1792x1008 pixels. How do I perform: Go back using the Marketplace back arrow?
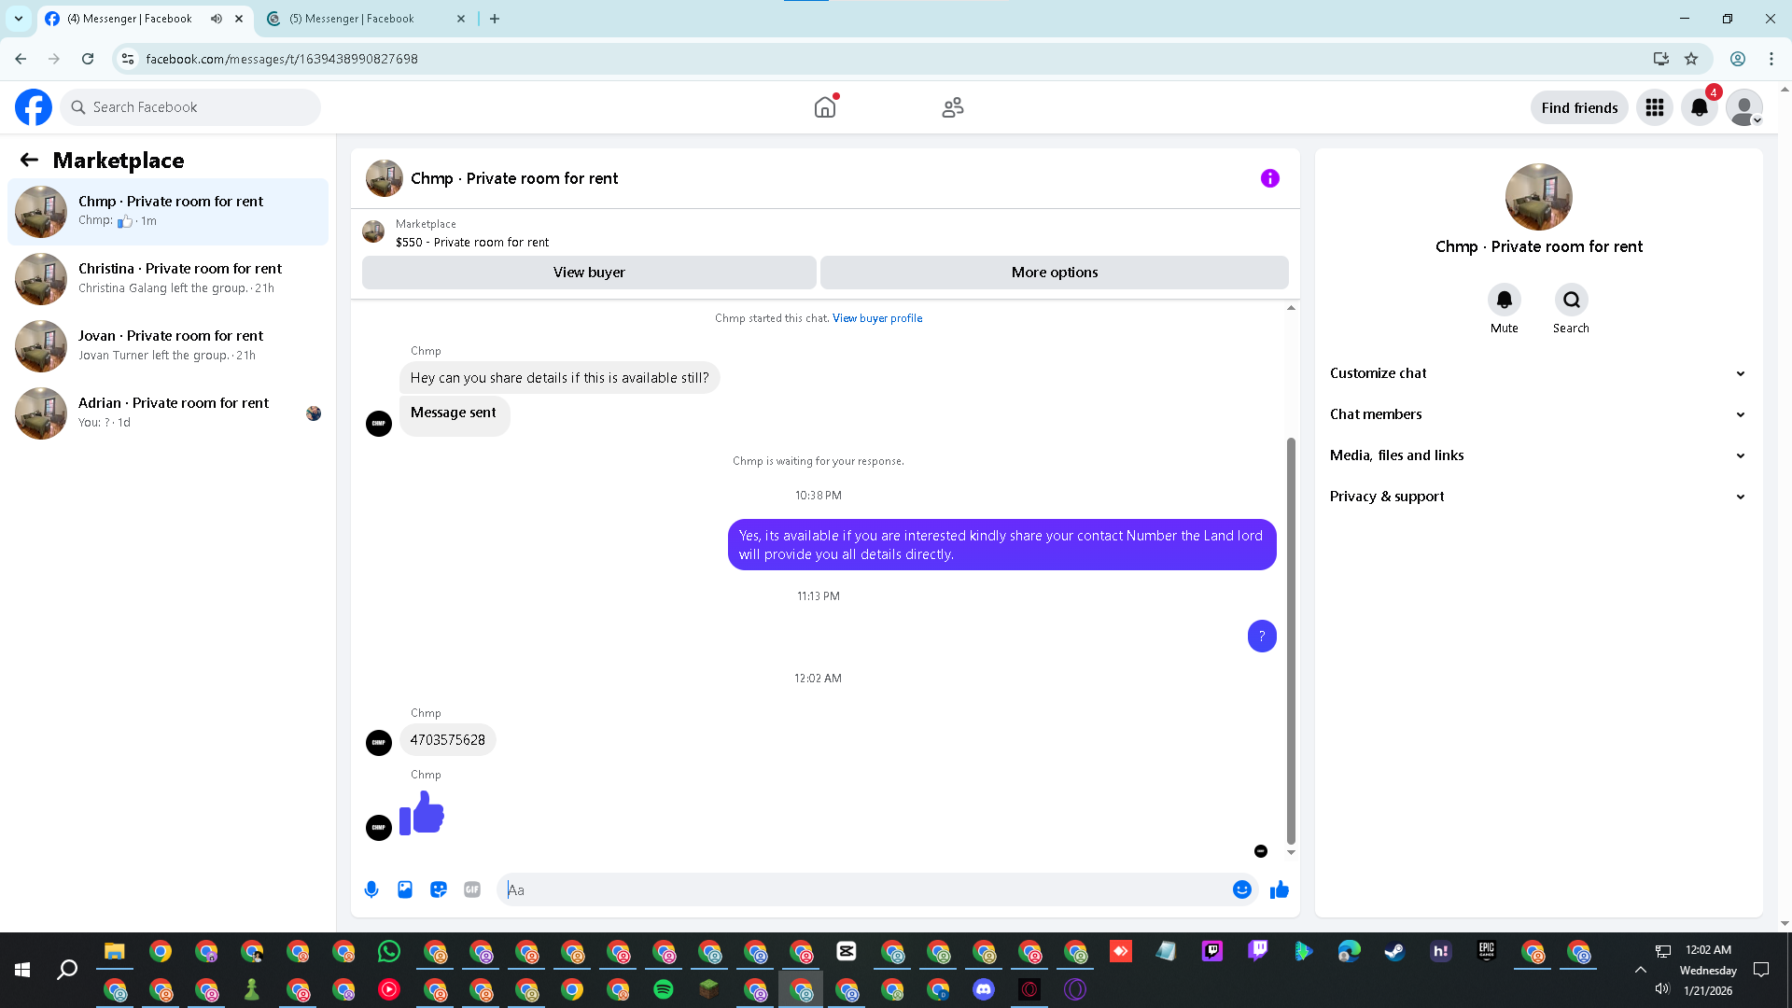[x=29, y=160]
